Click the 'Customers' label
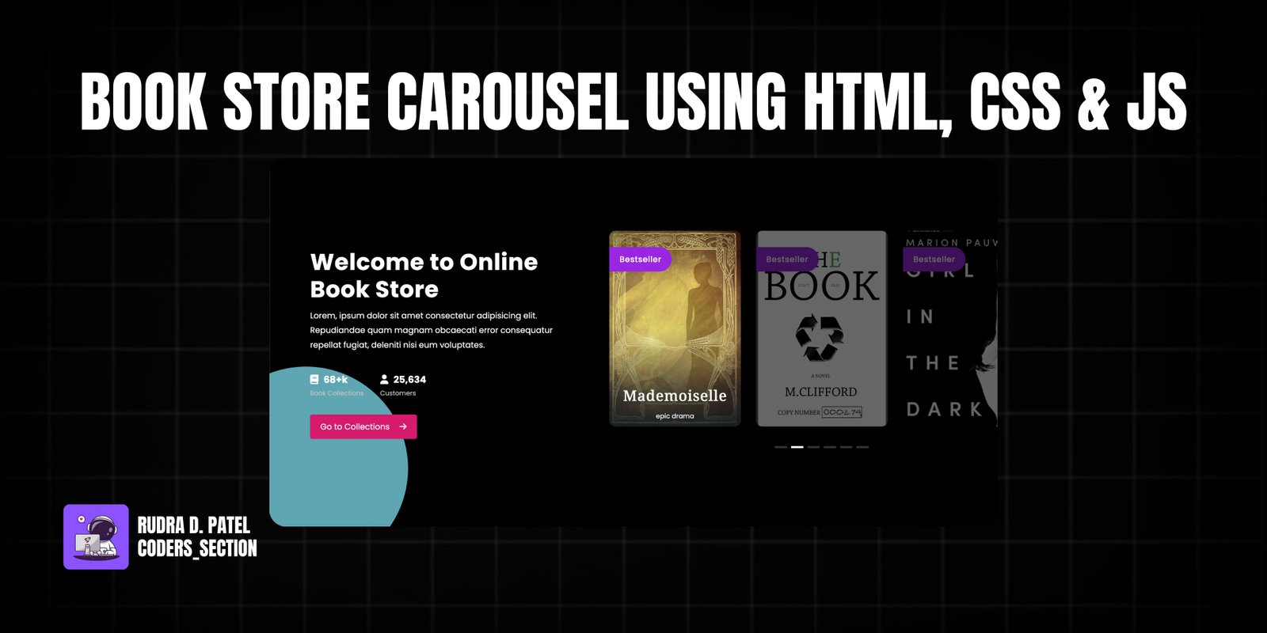Viewport: 1267px width, 633px height. click(x=398, y=393)
